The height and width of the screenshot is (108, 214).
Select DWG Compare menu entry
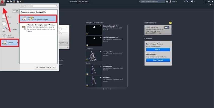pyautogui.click(x=10, y=36)
